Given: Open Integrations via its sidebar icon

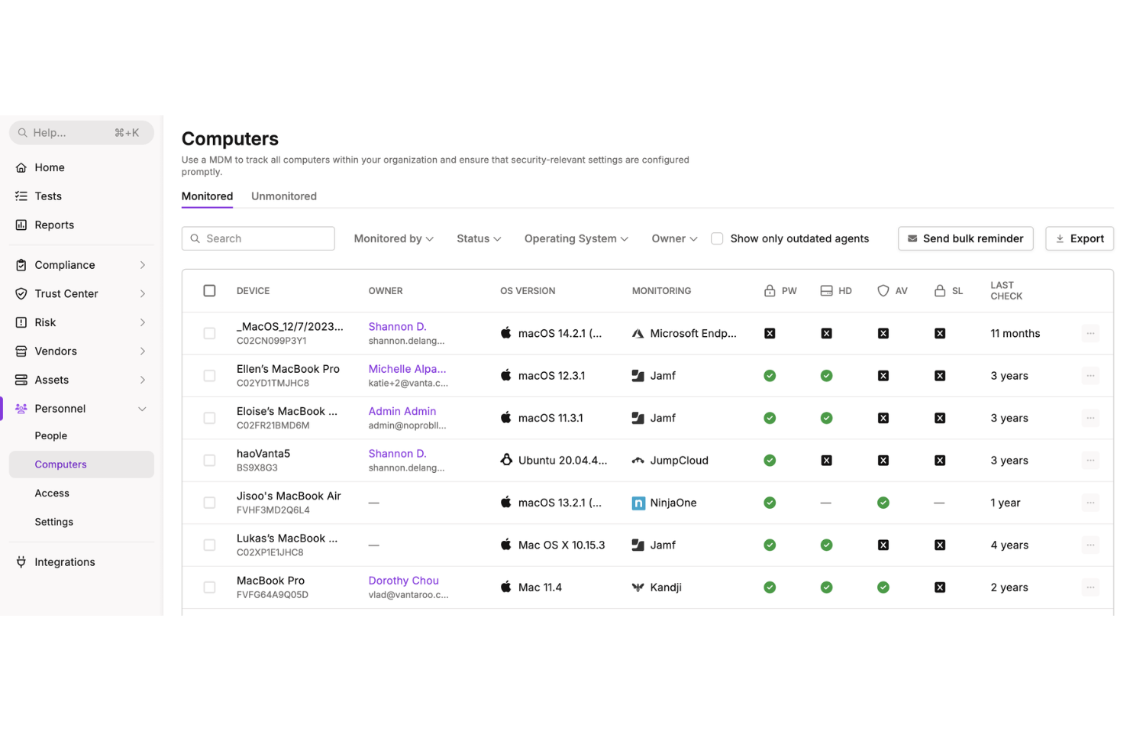Looking at the screenshot, I should [x=21, y=561].
